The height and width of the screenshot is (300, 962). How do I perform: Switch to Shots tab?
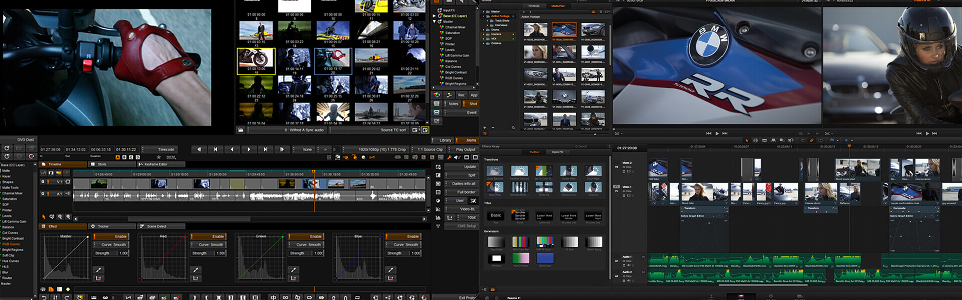point(112,164)
